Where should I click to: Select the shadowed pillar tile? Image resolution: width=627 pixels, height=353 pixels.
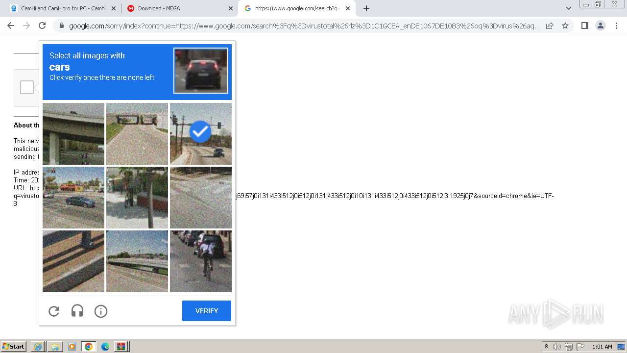click(73, 261)
